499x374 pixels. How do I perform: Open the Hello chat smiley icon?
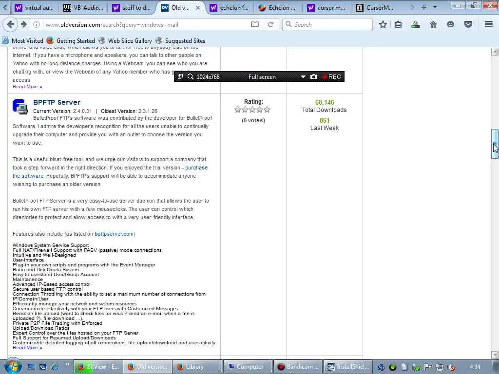(x=450, y=24)
